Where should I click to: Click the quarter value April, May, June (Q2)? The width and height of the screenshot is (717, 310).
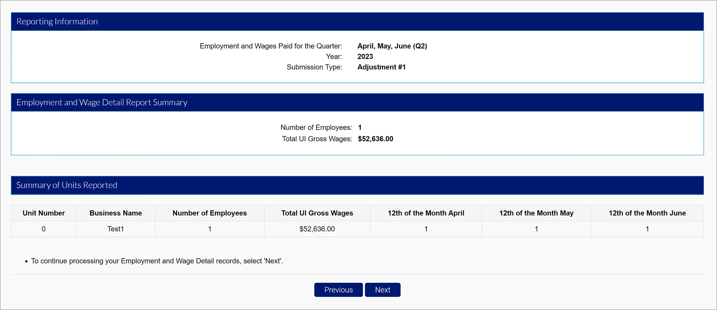point(392,46)
